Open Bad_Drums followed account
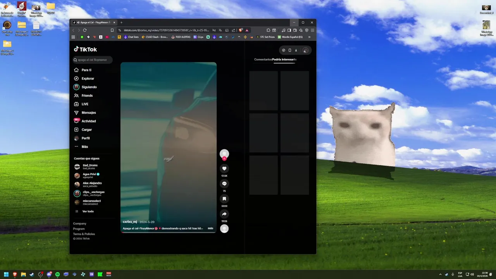Screen dimensions: 496x279 point(90,167)
